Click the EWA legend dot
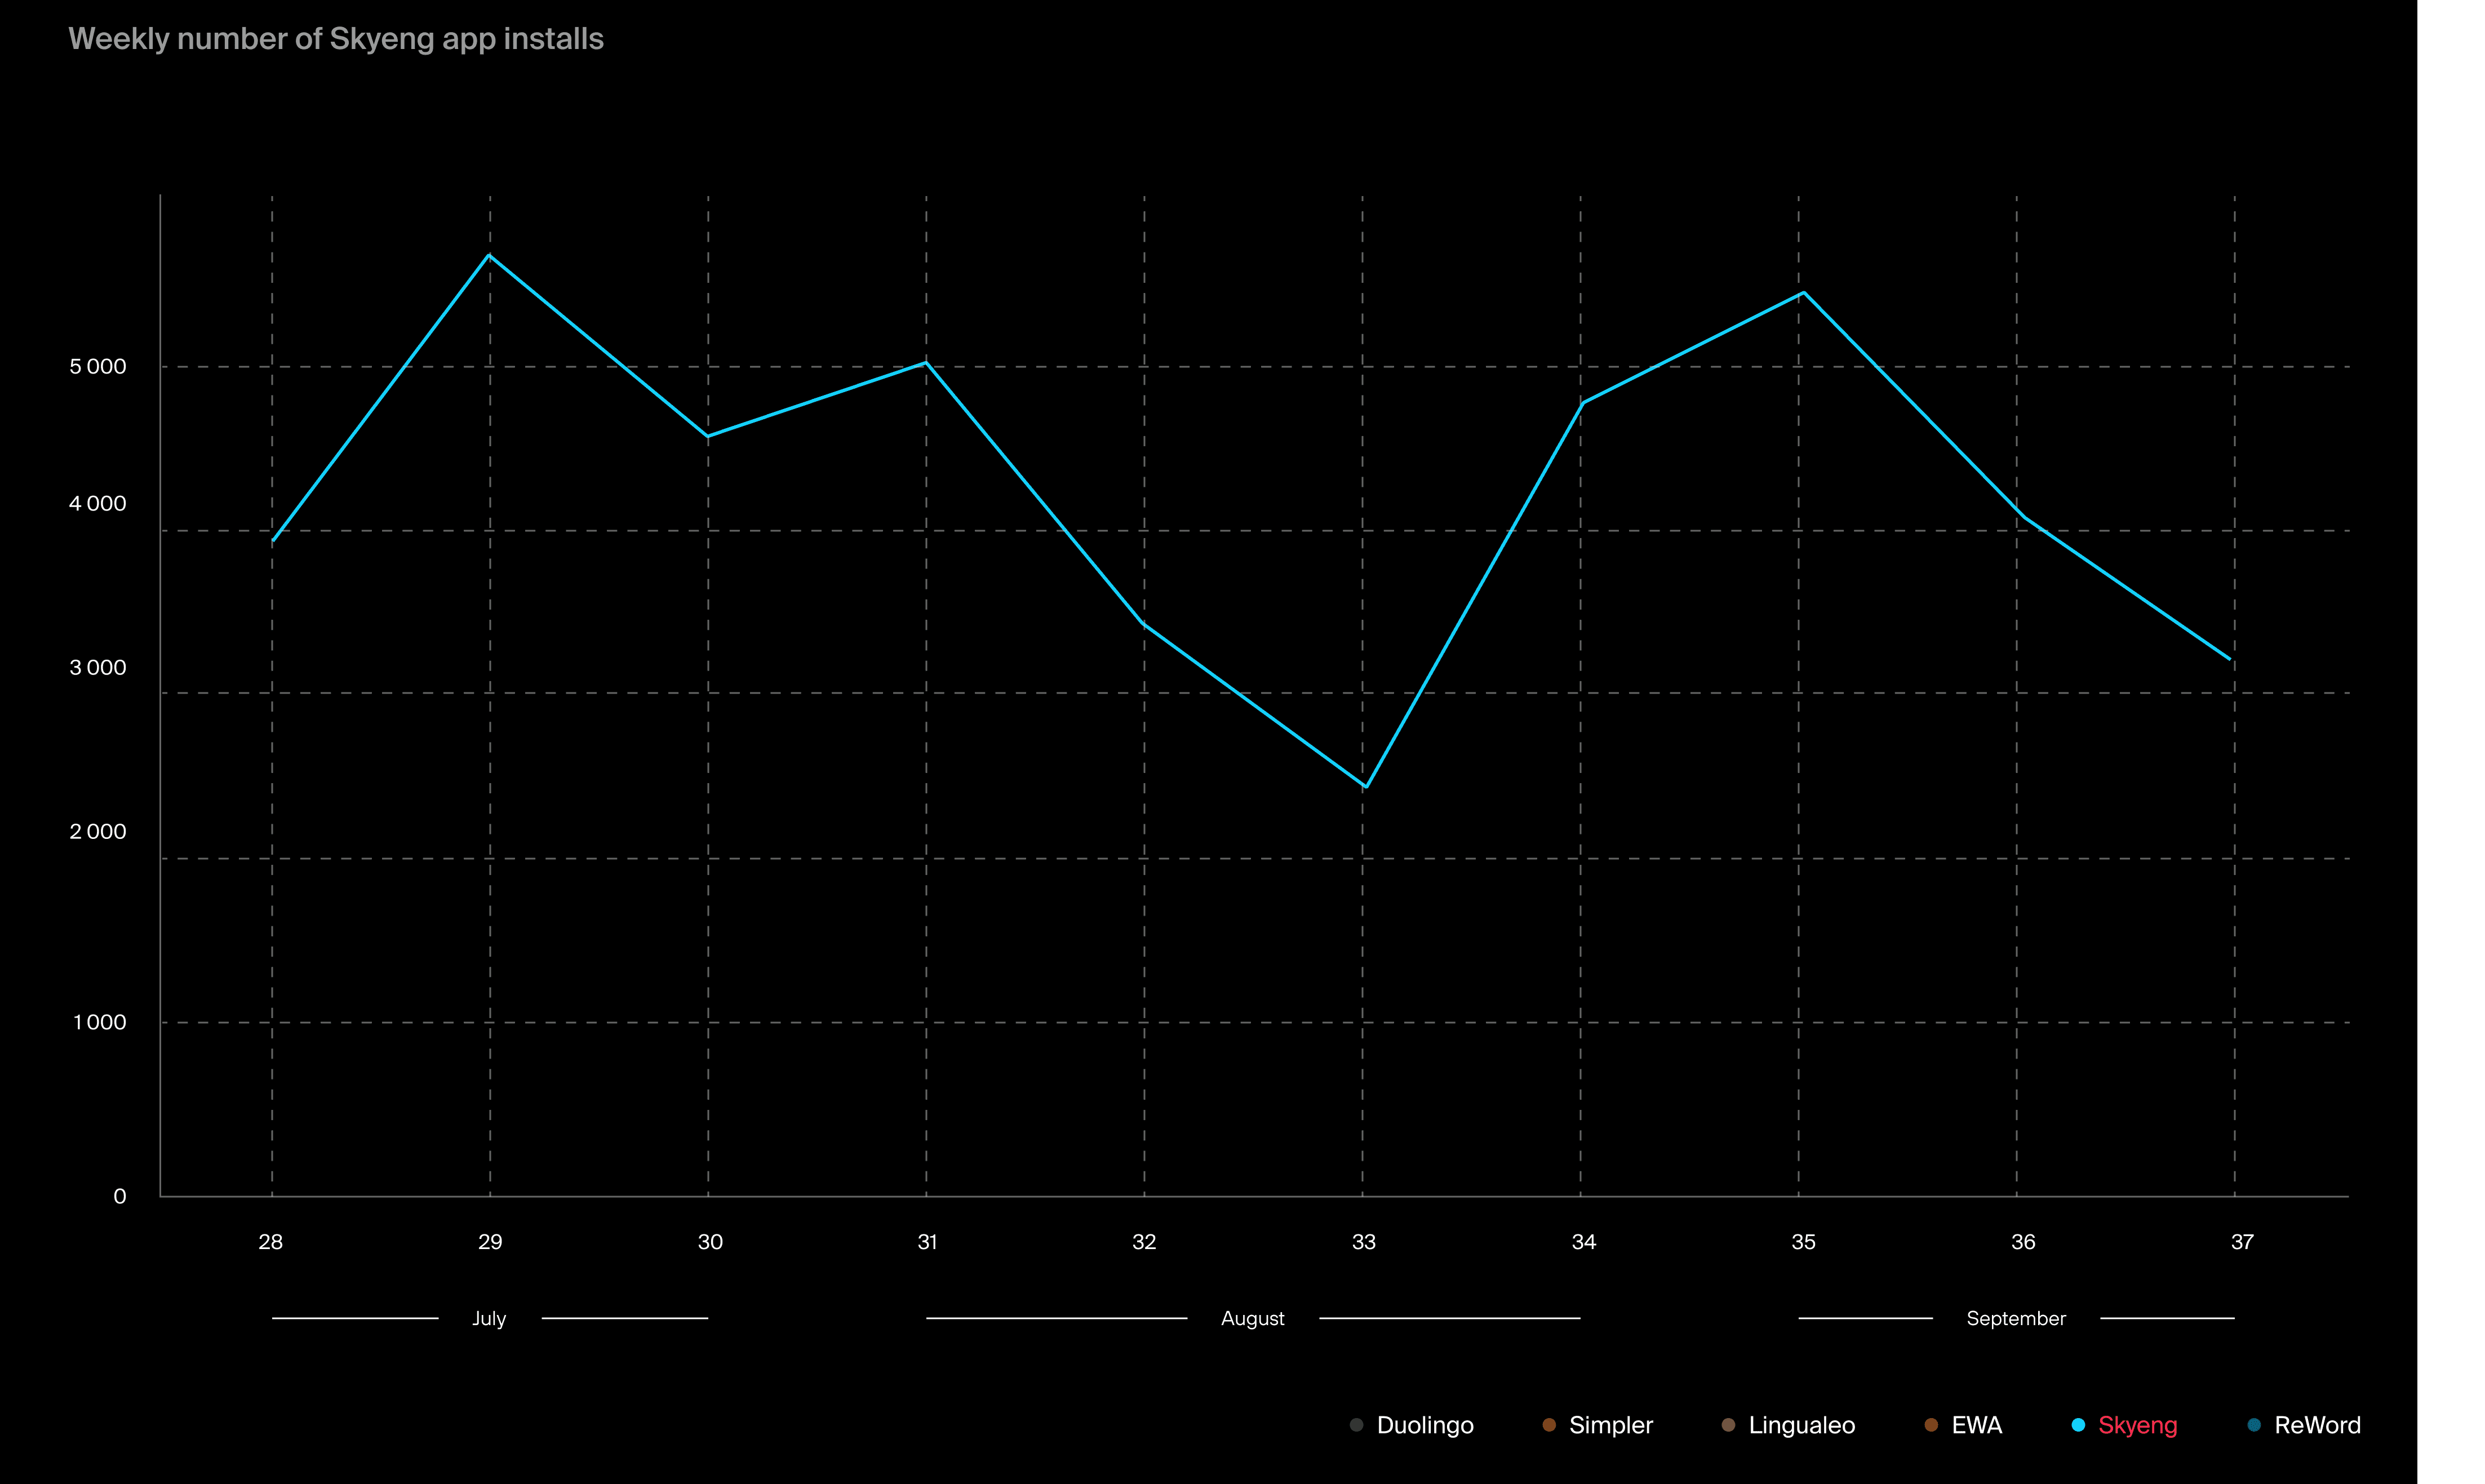Image resolution: width=2485 pixels, height=1484 pixels. click(1931, 1425)
